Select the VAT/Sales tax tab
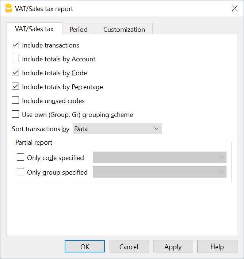 [34, 29]
